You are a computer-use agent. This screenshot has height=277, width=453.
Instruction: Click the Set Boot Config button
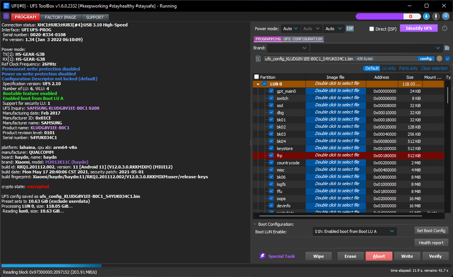tap(431, 231)
